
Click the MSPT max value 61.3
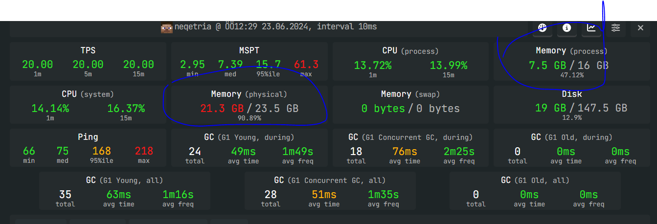pos(307,65)
